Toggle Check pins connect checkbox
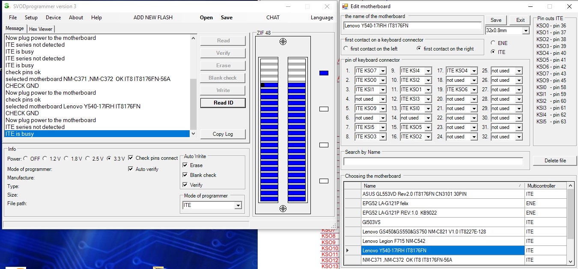 point(131,158)
